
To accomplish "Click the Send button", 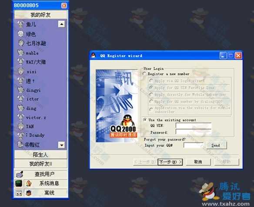I will (217, 145).
